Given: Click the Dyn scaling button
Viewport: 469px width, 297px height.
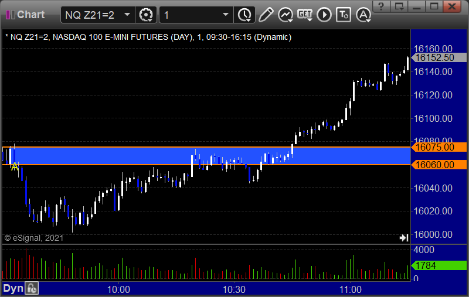Looking at the screenshot, I should point(13,288).
